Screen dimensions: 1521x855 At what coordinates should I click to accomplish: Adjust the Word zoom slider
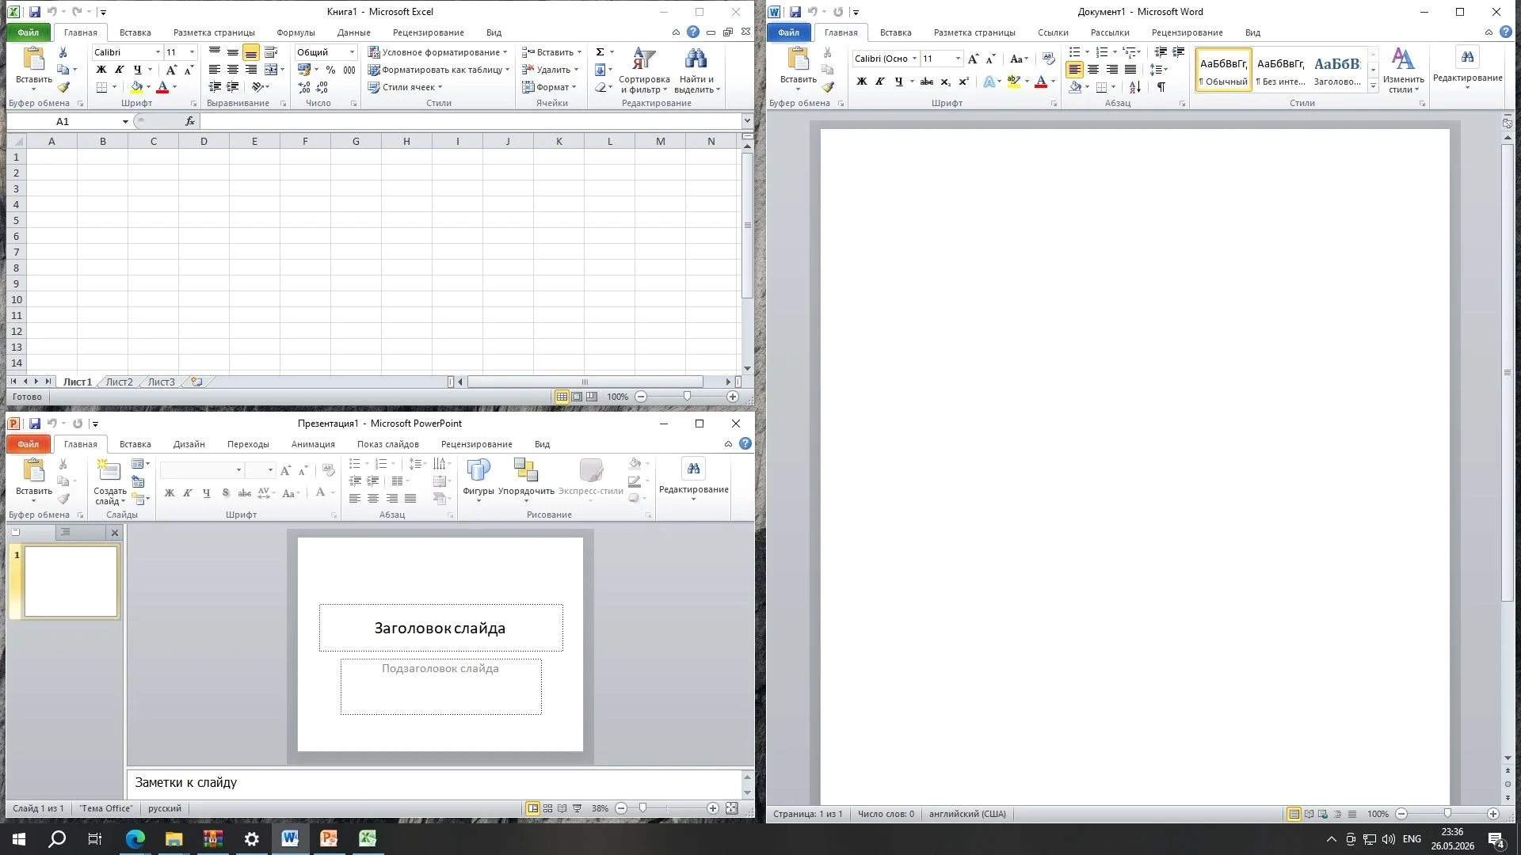click(x=1447, y=814)
